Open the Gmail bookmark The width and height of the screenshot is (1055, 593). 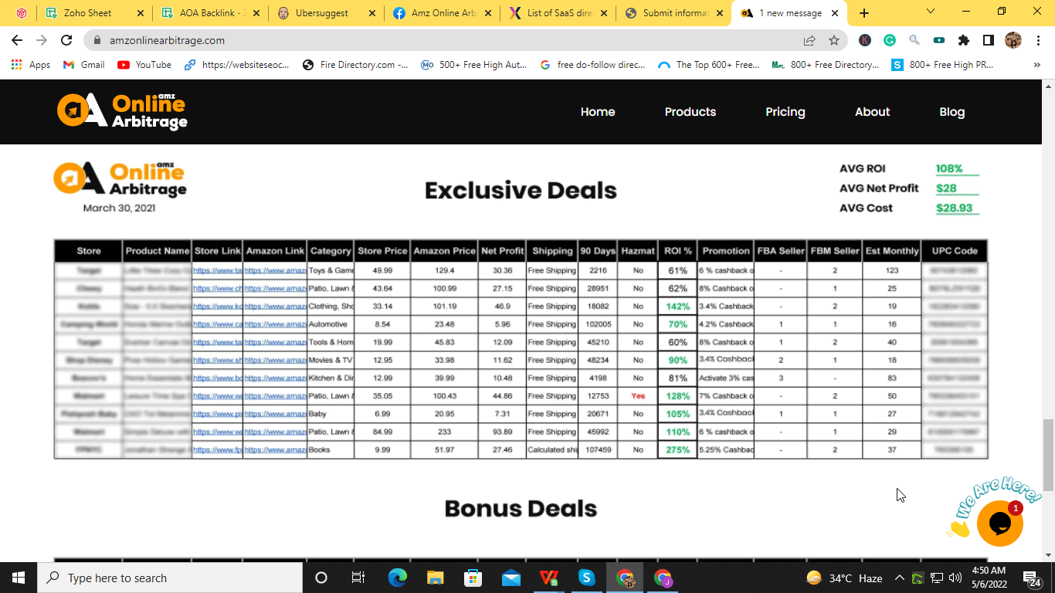[83, 65]
